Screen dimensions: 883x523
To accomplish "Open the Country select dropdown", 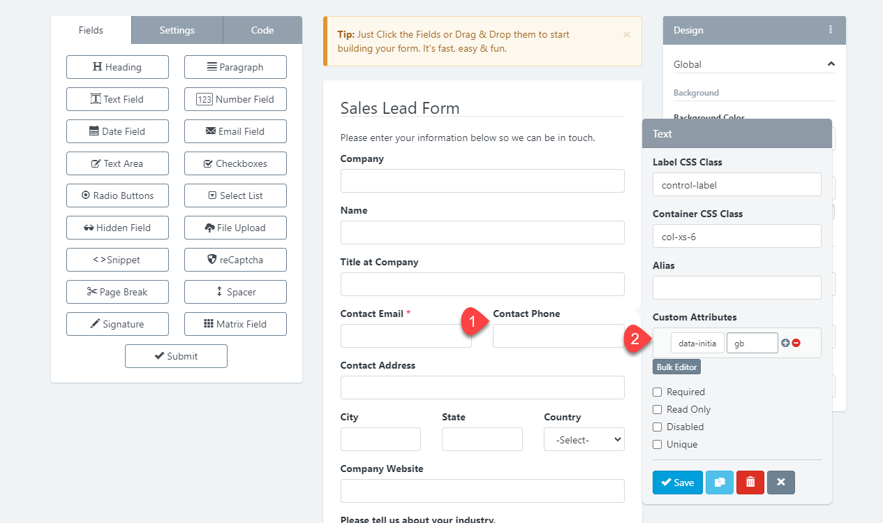I will click(x=584, y=440).
